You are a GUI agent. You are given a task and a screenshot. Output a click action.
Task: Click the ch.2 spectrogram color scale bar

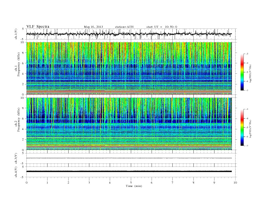click(242, 127)
